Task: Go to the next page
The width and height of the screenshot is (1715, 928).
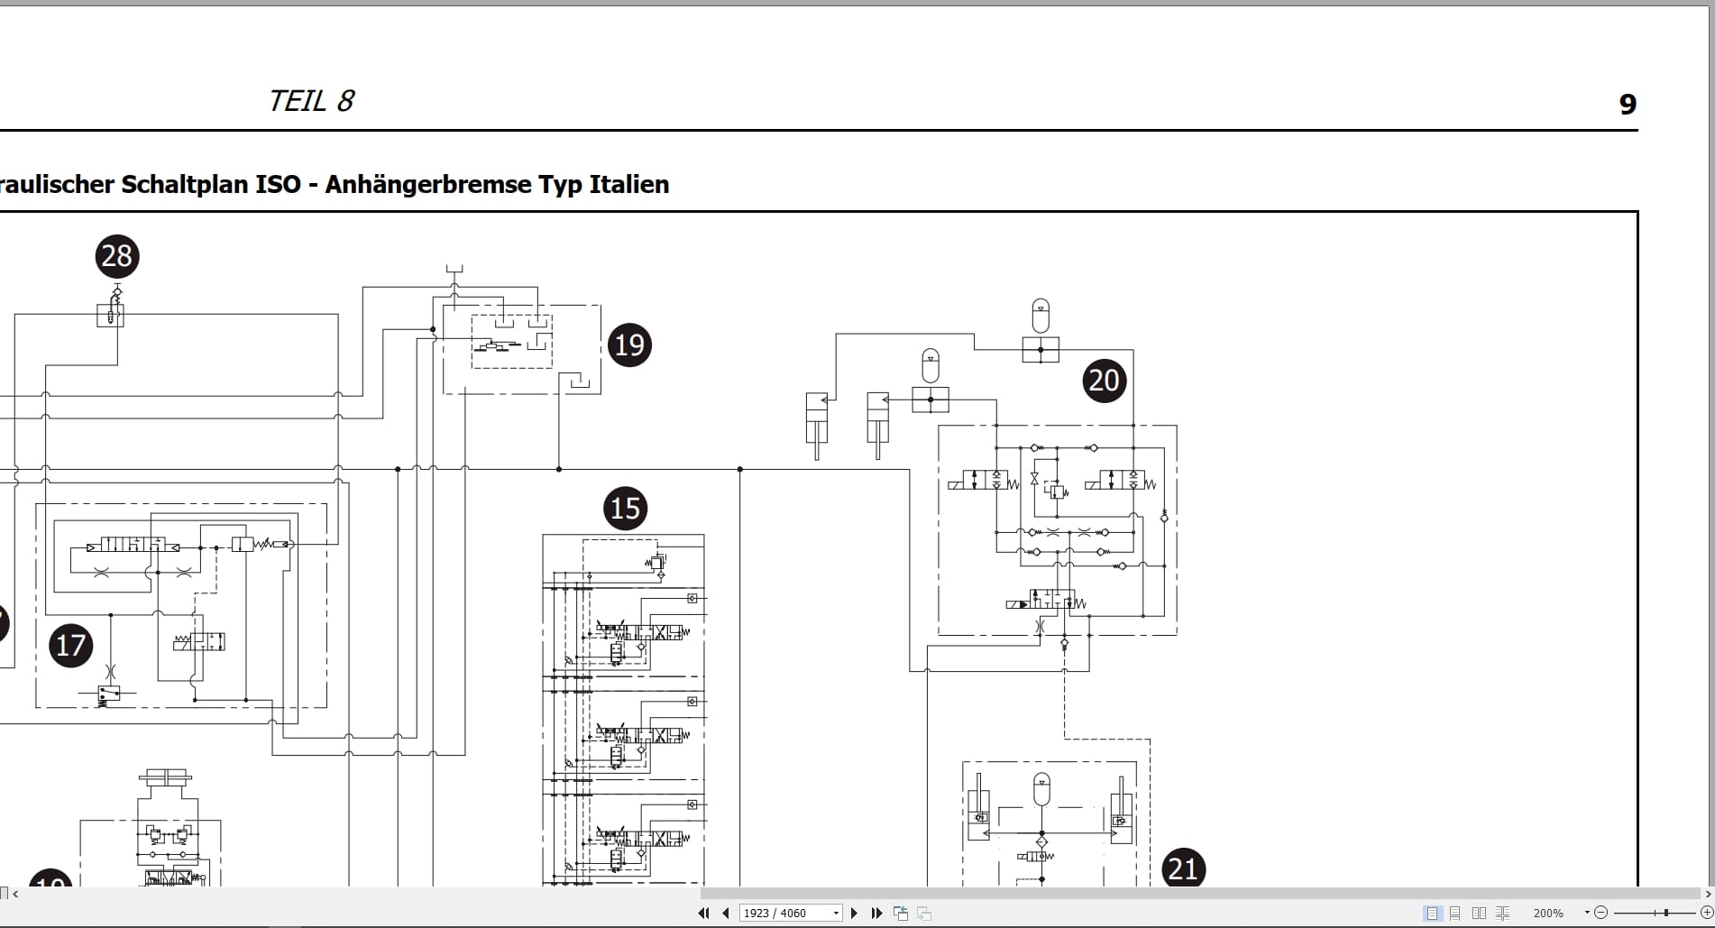Action: click(854, 913)
